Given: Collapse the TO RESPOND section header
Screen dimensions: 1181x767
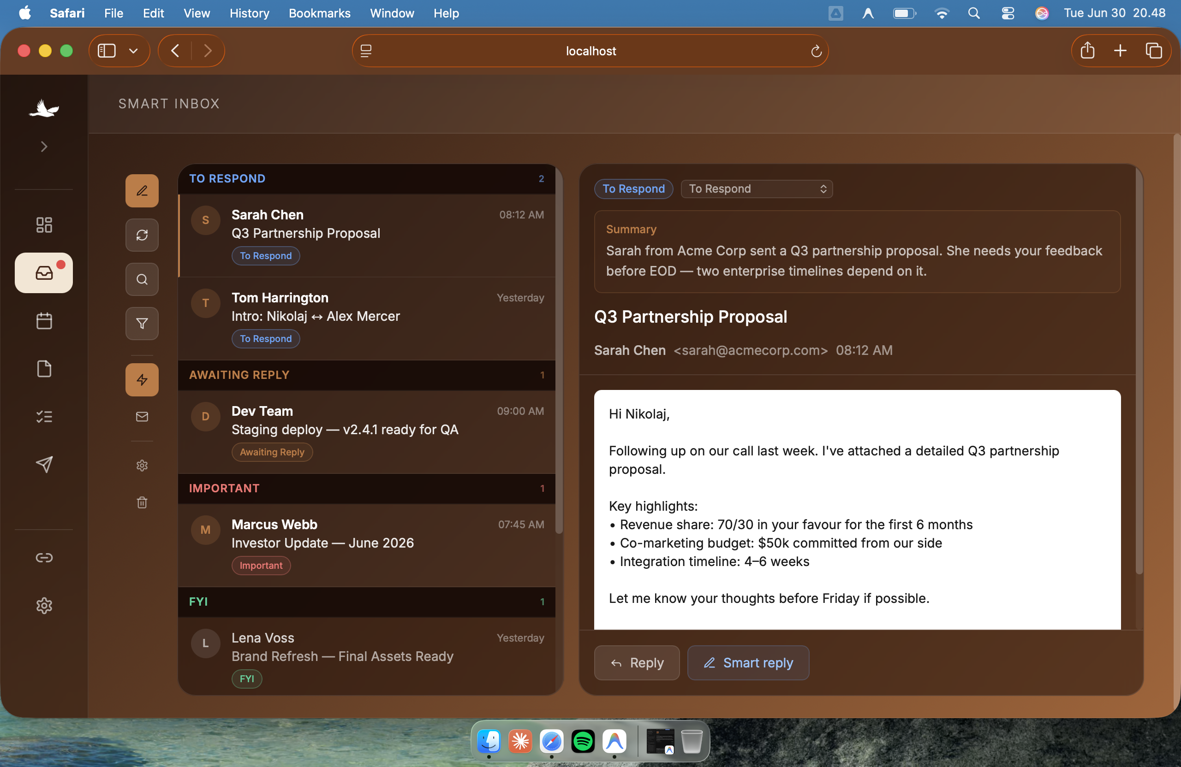Looking at the screenshot, I should pos(367,178).
